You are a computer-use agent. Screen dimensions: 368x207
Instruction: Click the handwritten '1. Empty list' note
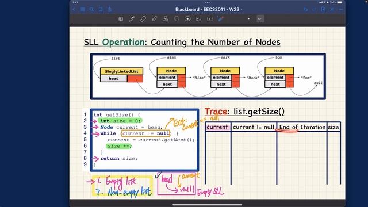point(116,182)
